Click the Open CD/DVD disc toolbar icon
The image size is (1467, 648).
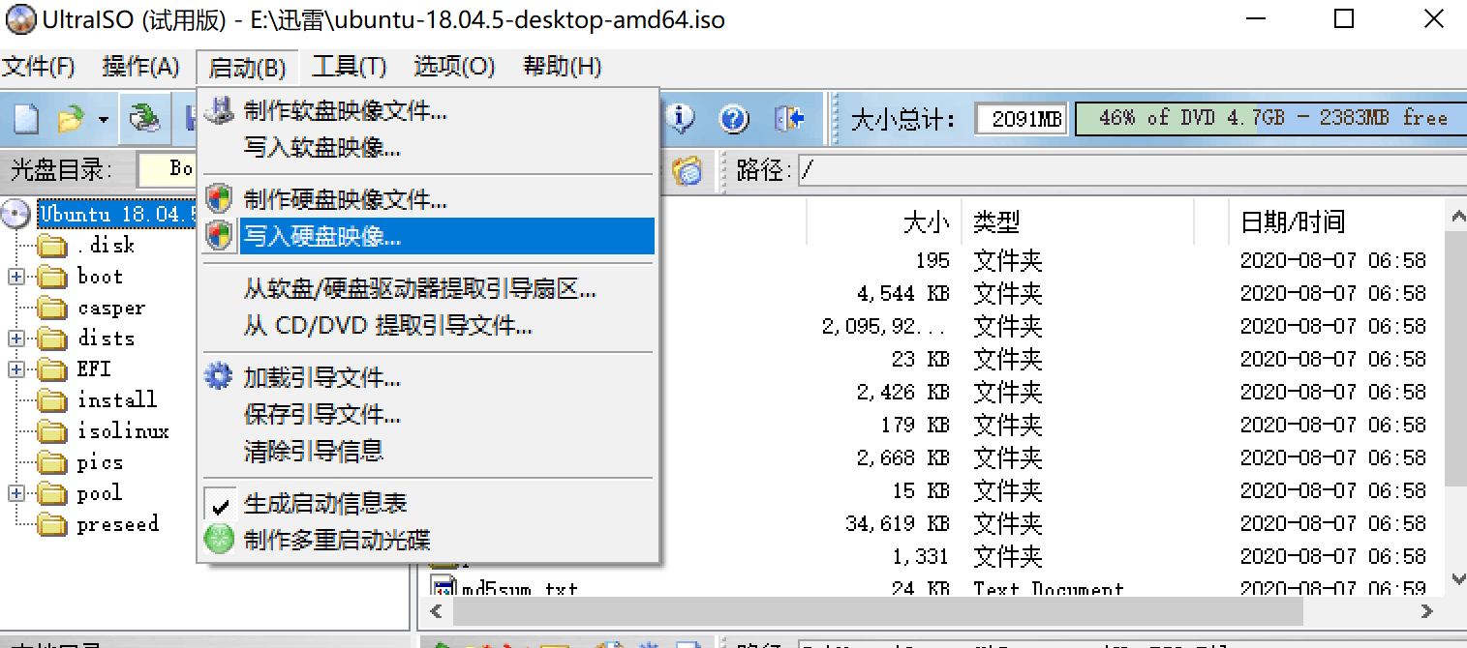click(145, 119)
